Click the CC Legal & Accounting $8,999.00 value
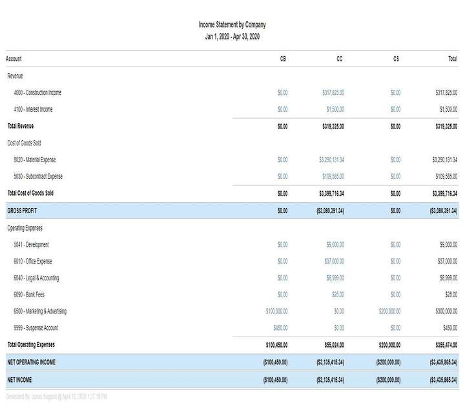This screenshot has width=465, height=407. click(335, 278)
